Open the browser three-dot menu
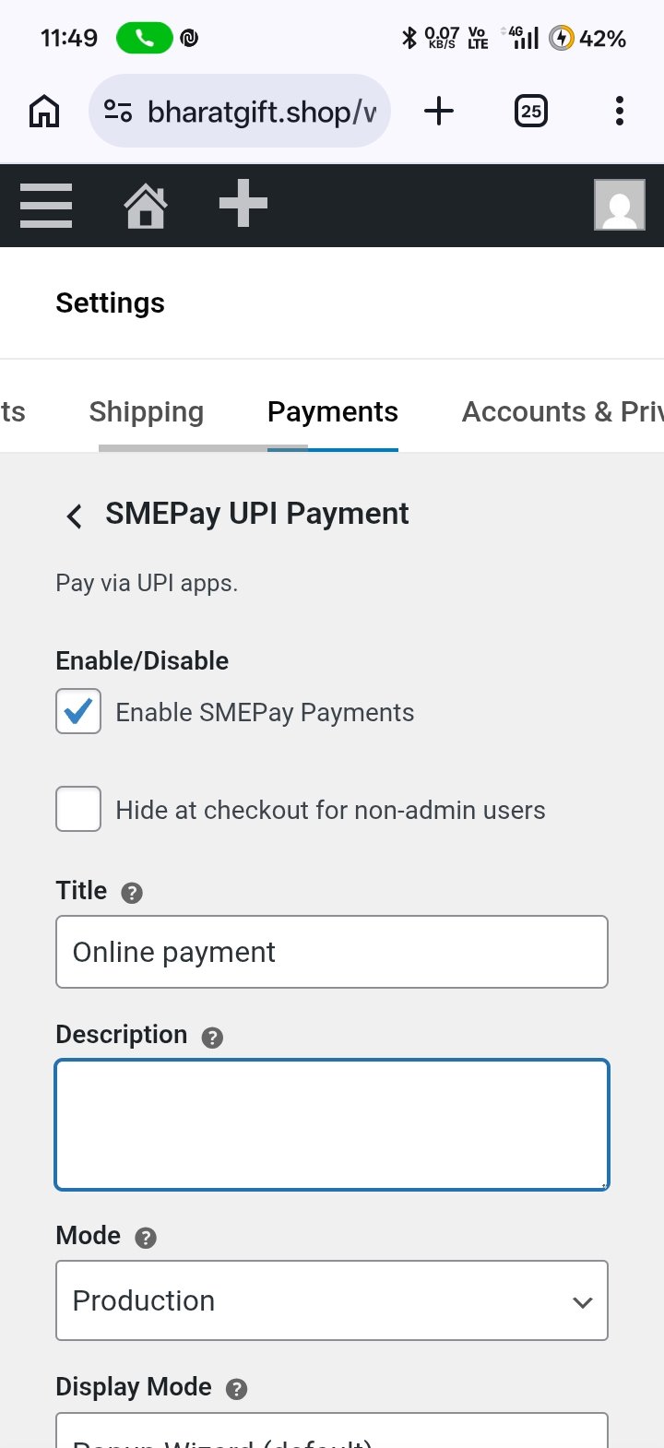This screenshot has height=1448, width=664. coord(619,112)
